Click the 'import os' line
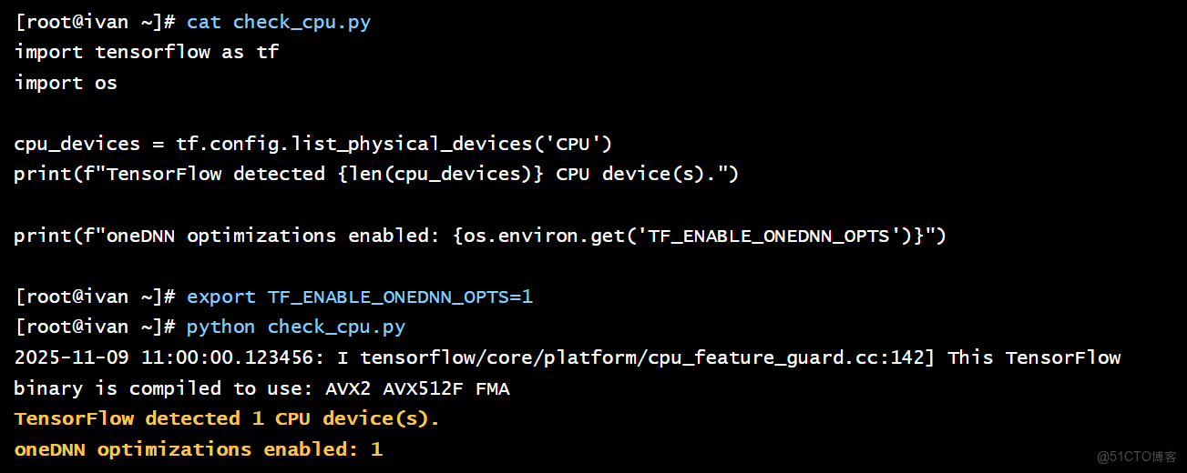Viewport: 1187px width, 473px height. [x=66, y=84]
